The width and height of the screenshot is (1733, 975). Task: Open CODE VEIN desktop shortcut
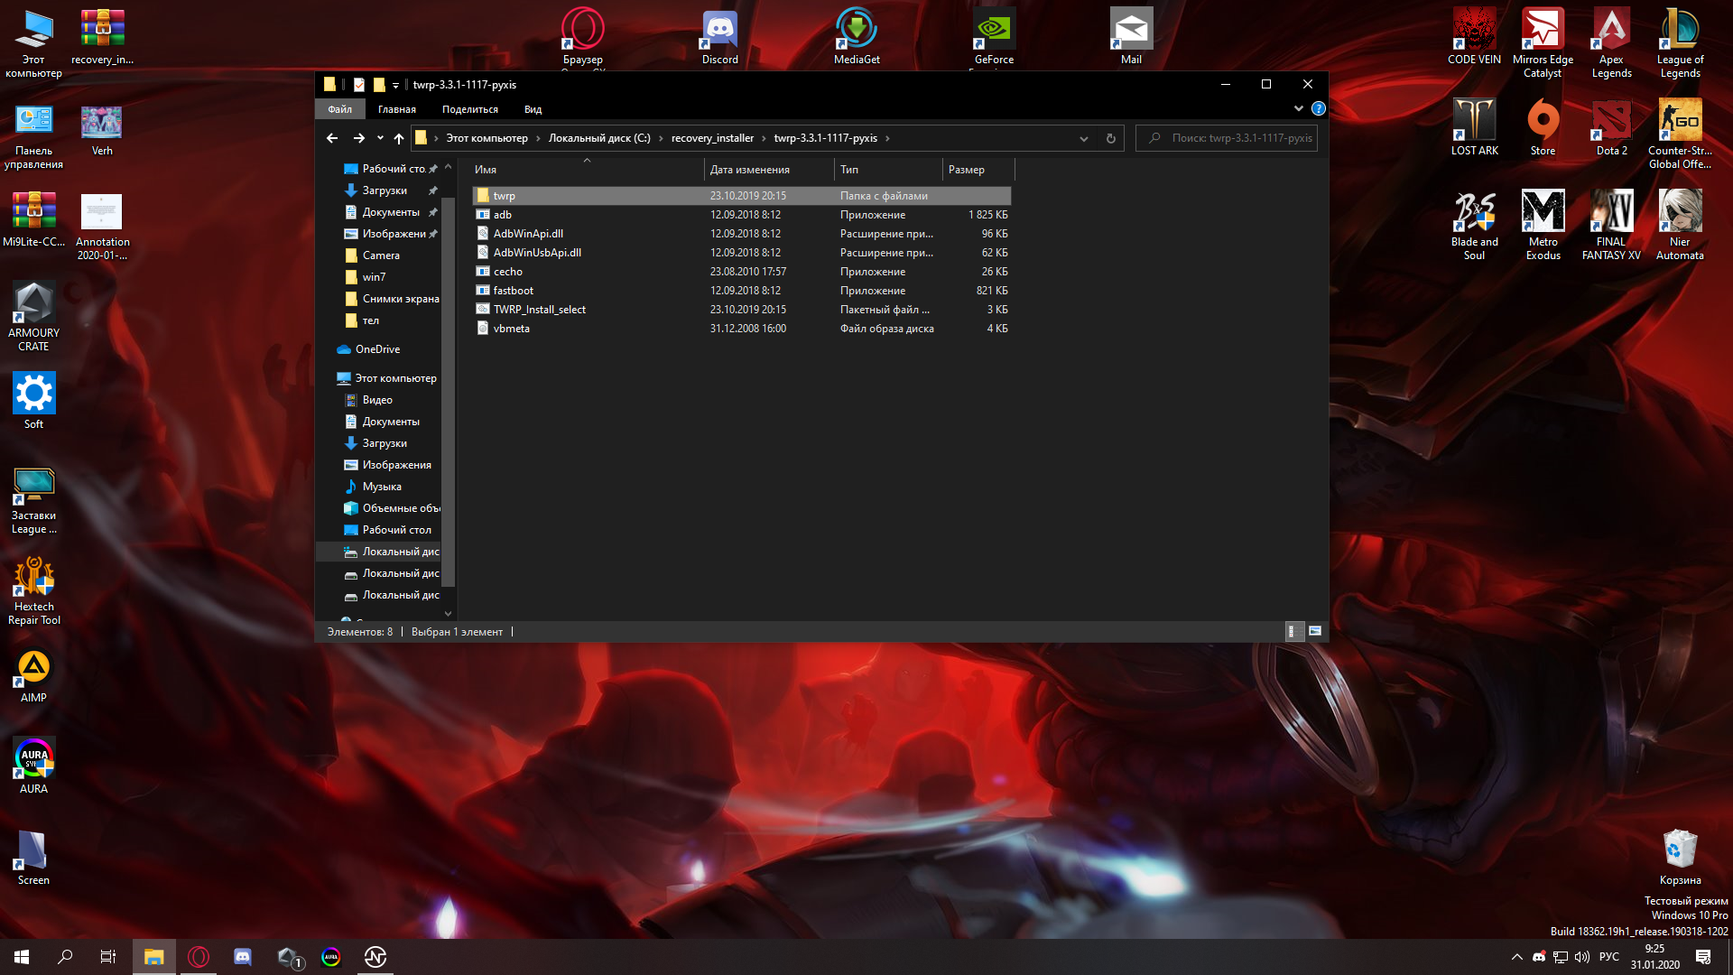tap(1474, 38)
